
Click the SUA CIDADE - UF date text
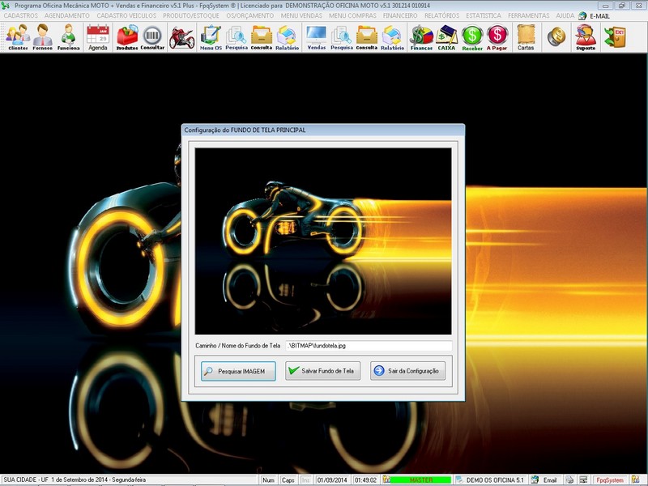click(x=75, y=480)
